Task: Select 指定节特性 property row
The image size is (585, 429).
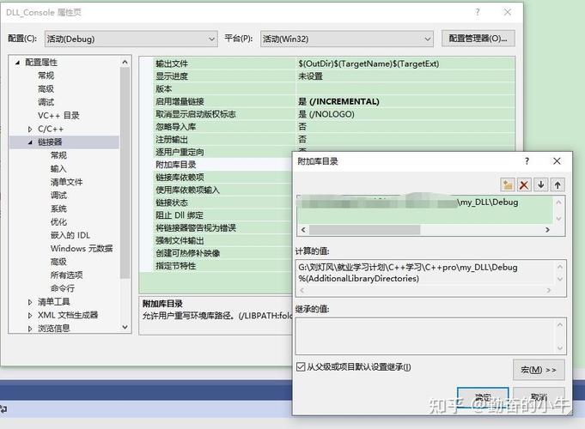Action: (x=223, y=266)
